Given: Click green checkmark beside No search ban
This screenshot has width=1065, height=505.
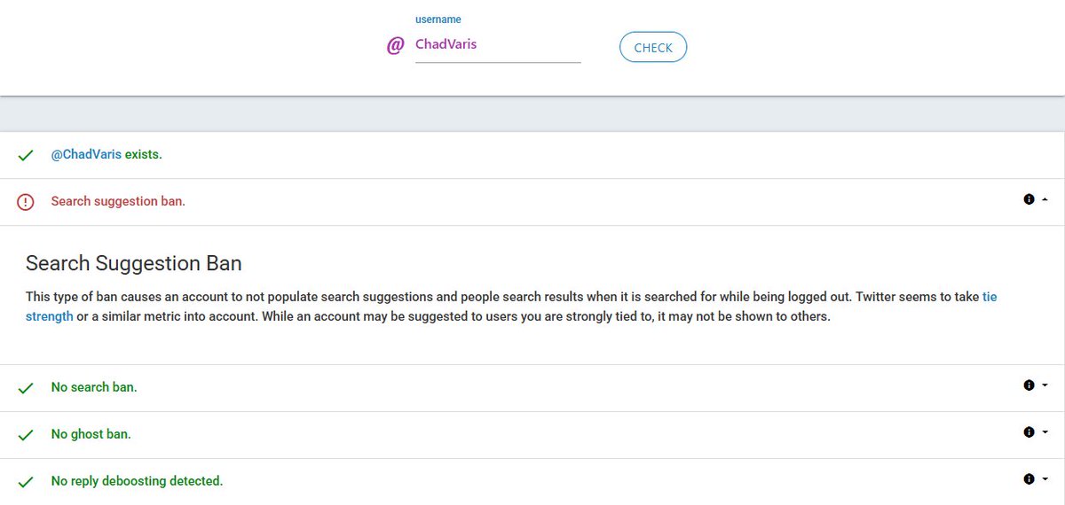Looking at the screenshot, I should pos(26,388).
